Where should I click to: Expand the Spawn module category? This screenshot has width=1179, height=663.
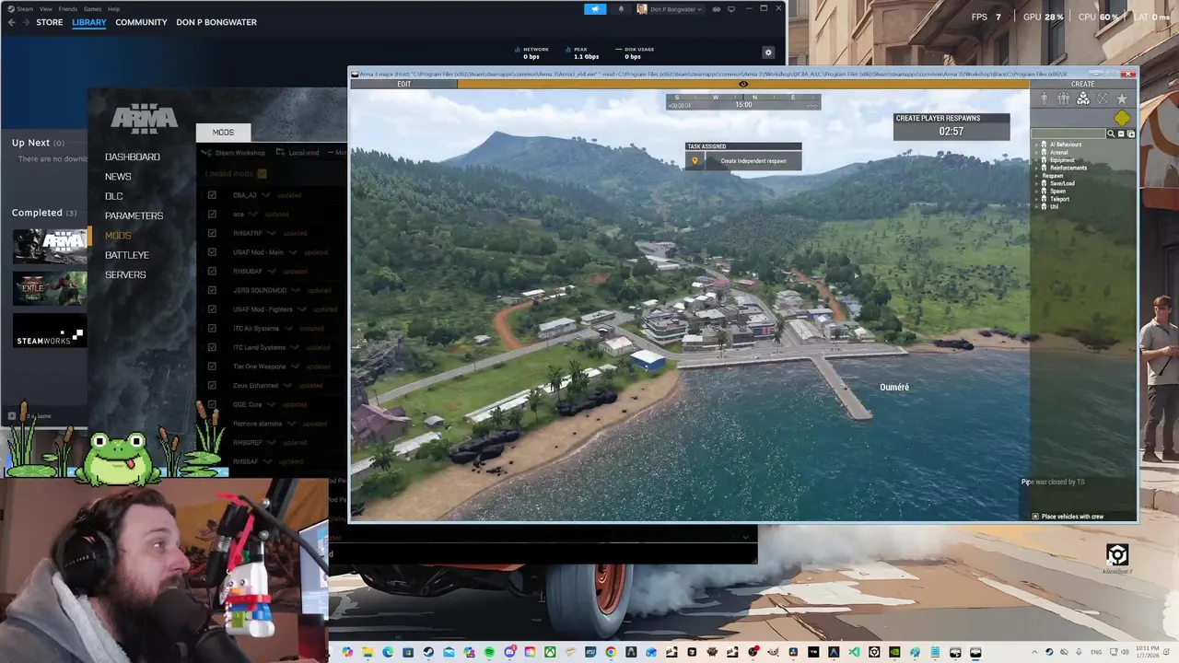click(1036, 191)
